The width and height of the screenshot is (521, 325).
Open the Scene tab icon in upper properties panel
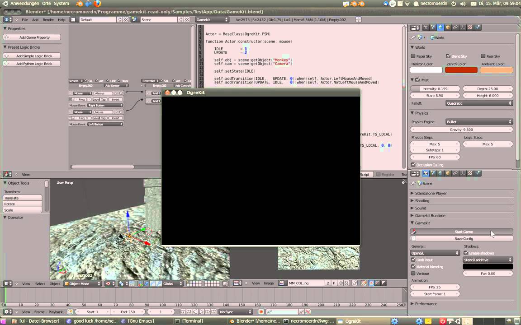click(433, 28)
